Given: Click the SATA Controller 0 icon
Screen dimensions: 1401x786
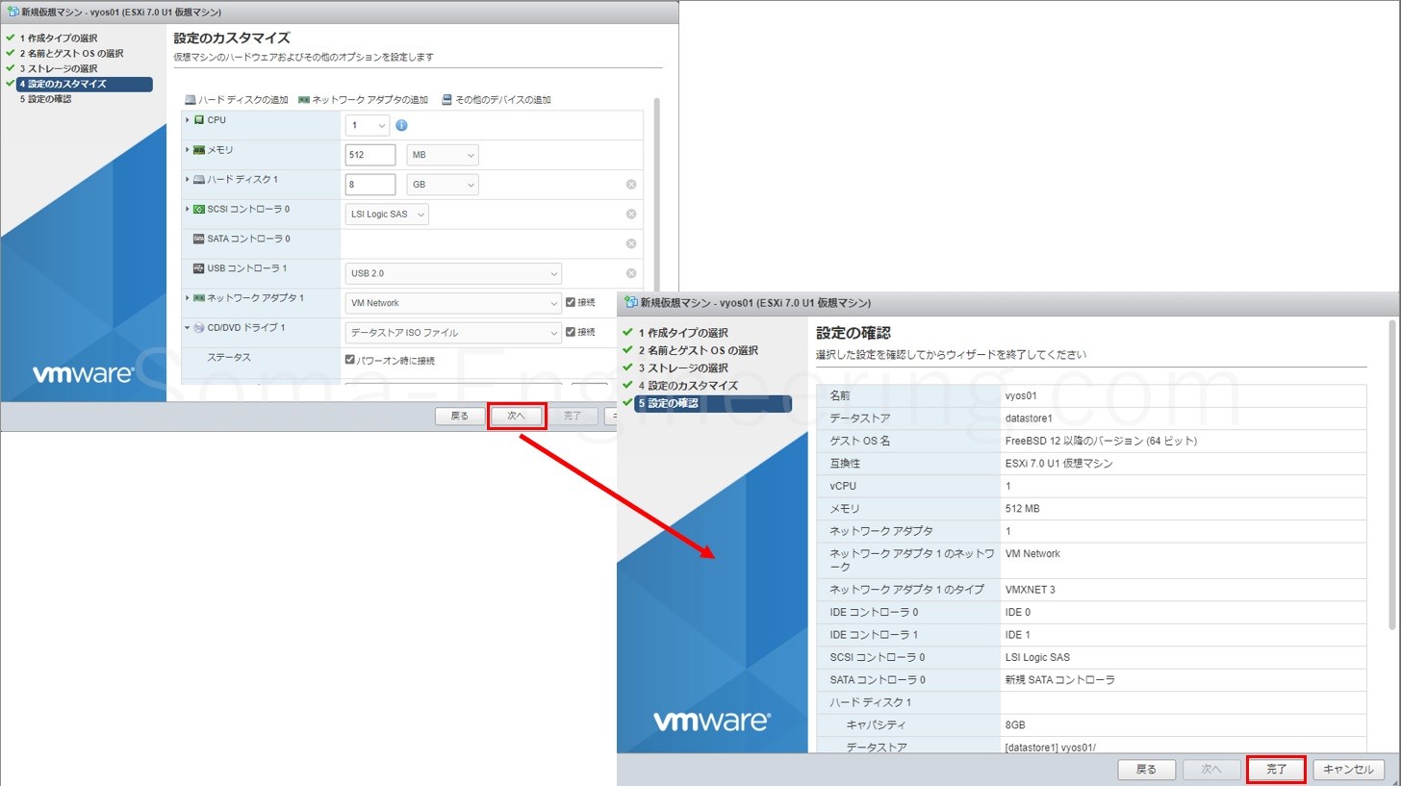Looking at the screenshot, I should pyautogui.click(x=199, y=239).
